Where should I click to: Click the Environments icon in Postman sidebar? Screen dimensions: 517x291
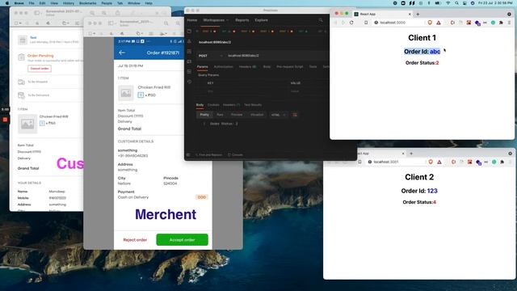pos(189,52)
